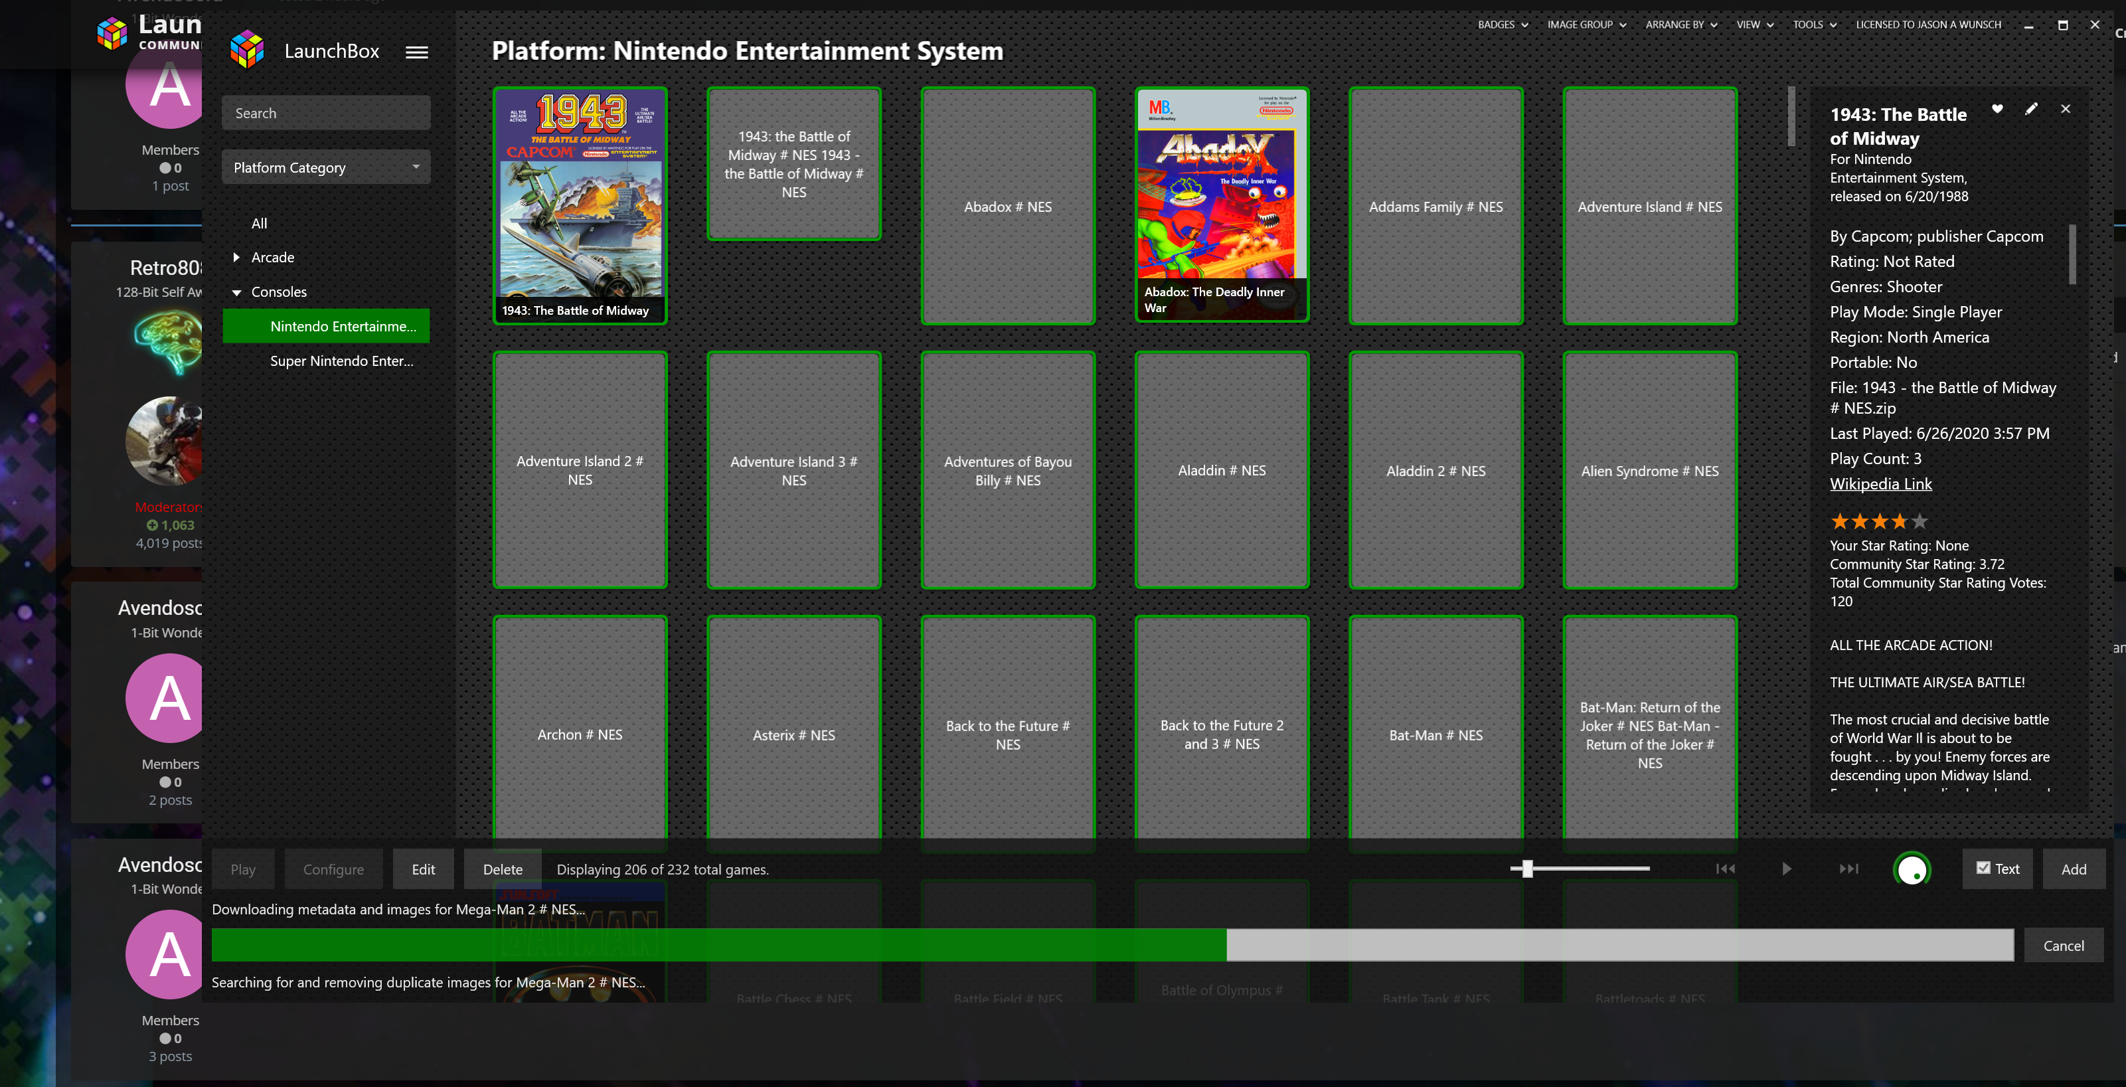Screen dimensions: 2126x1087
Task: Select the Aladdin 2 # NES tile
Action: tap(1435, 469)
